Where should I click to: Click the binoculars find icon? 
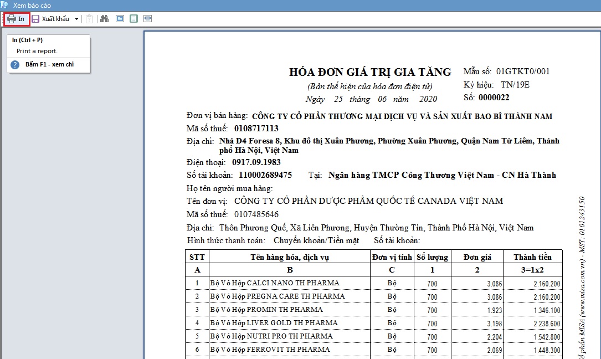click(x=104, y=18)
